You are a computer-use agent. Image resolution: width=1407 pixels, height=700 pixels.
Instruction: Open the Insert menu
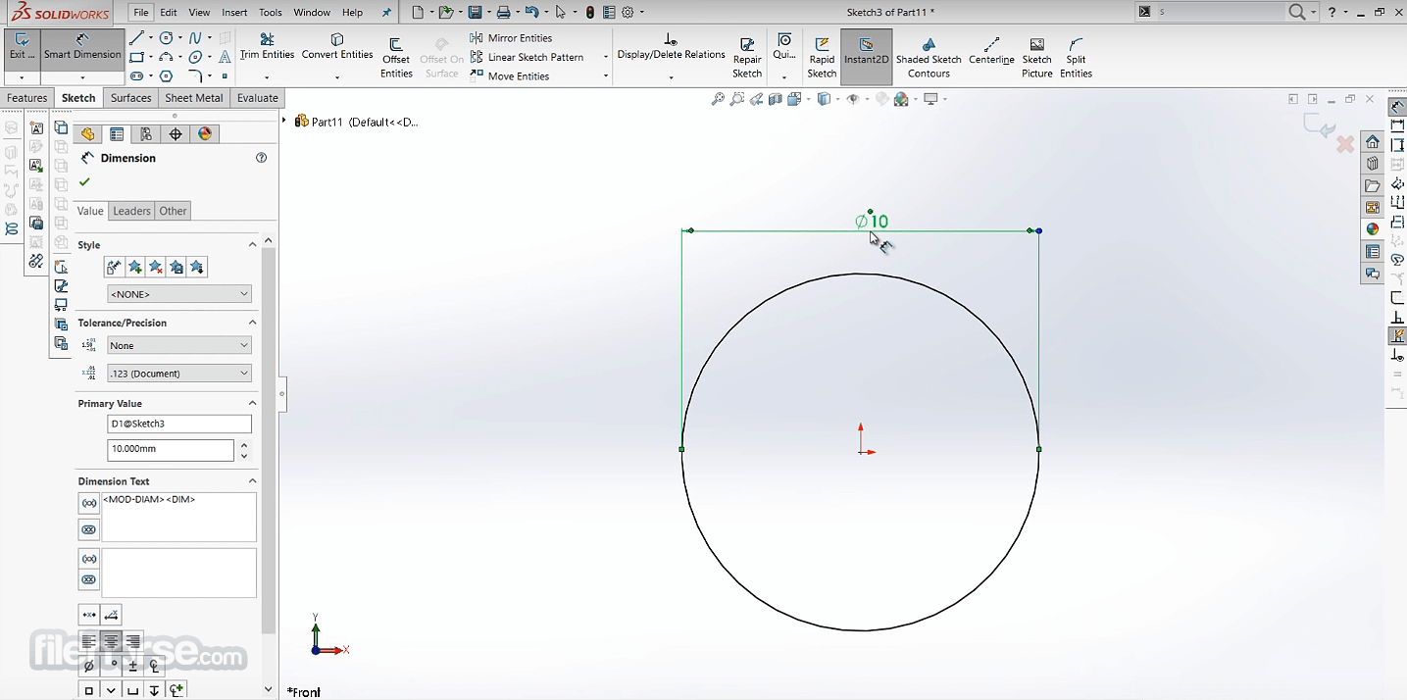coord(234,13)
